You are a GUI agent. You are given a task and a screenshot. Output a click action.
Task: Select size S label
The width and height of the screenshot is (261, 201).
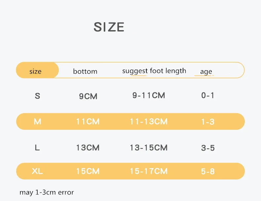point(37,96)
